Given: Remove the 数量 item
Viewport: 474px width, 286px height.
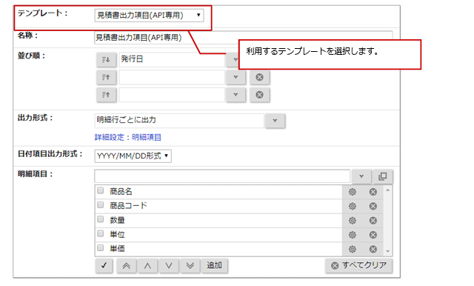Looking at the screenshot, I should (x=373, y=221).
